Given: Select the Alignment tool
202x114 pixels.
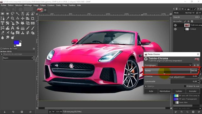Looking at the screenshot, I should [x=27, y=18].
